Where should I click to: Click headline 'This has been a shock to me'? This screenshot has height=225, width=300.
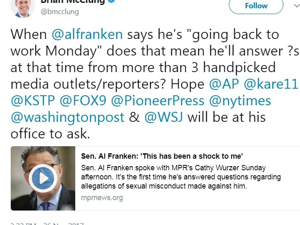[162, 156]
